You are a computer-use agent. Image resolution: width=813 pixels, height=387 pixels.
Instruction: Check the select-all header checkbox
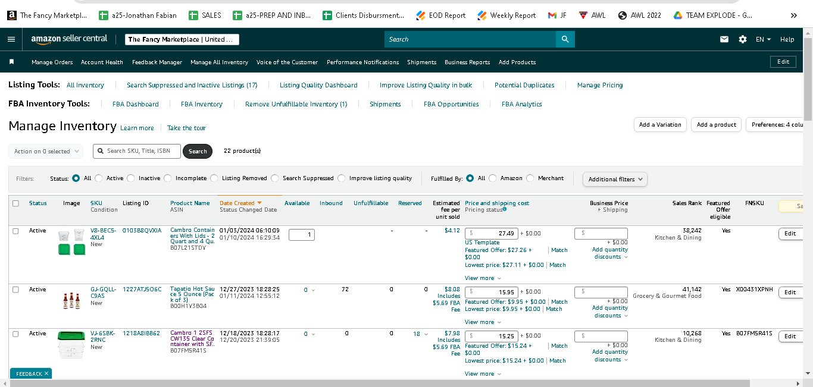click(15, 203)
